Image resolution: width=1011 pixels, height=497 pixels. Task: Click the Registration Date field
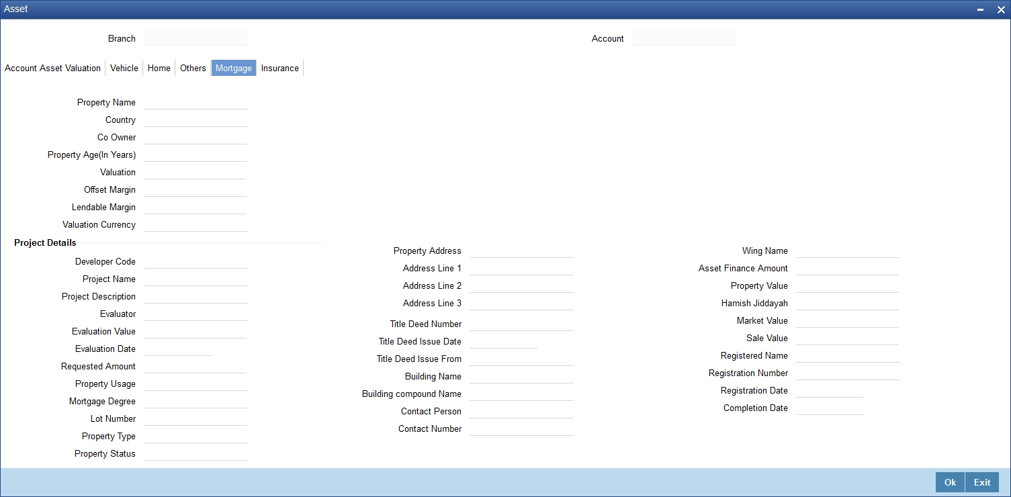(830, 390)
